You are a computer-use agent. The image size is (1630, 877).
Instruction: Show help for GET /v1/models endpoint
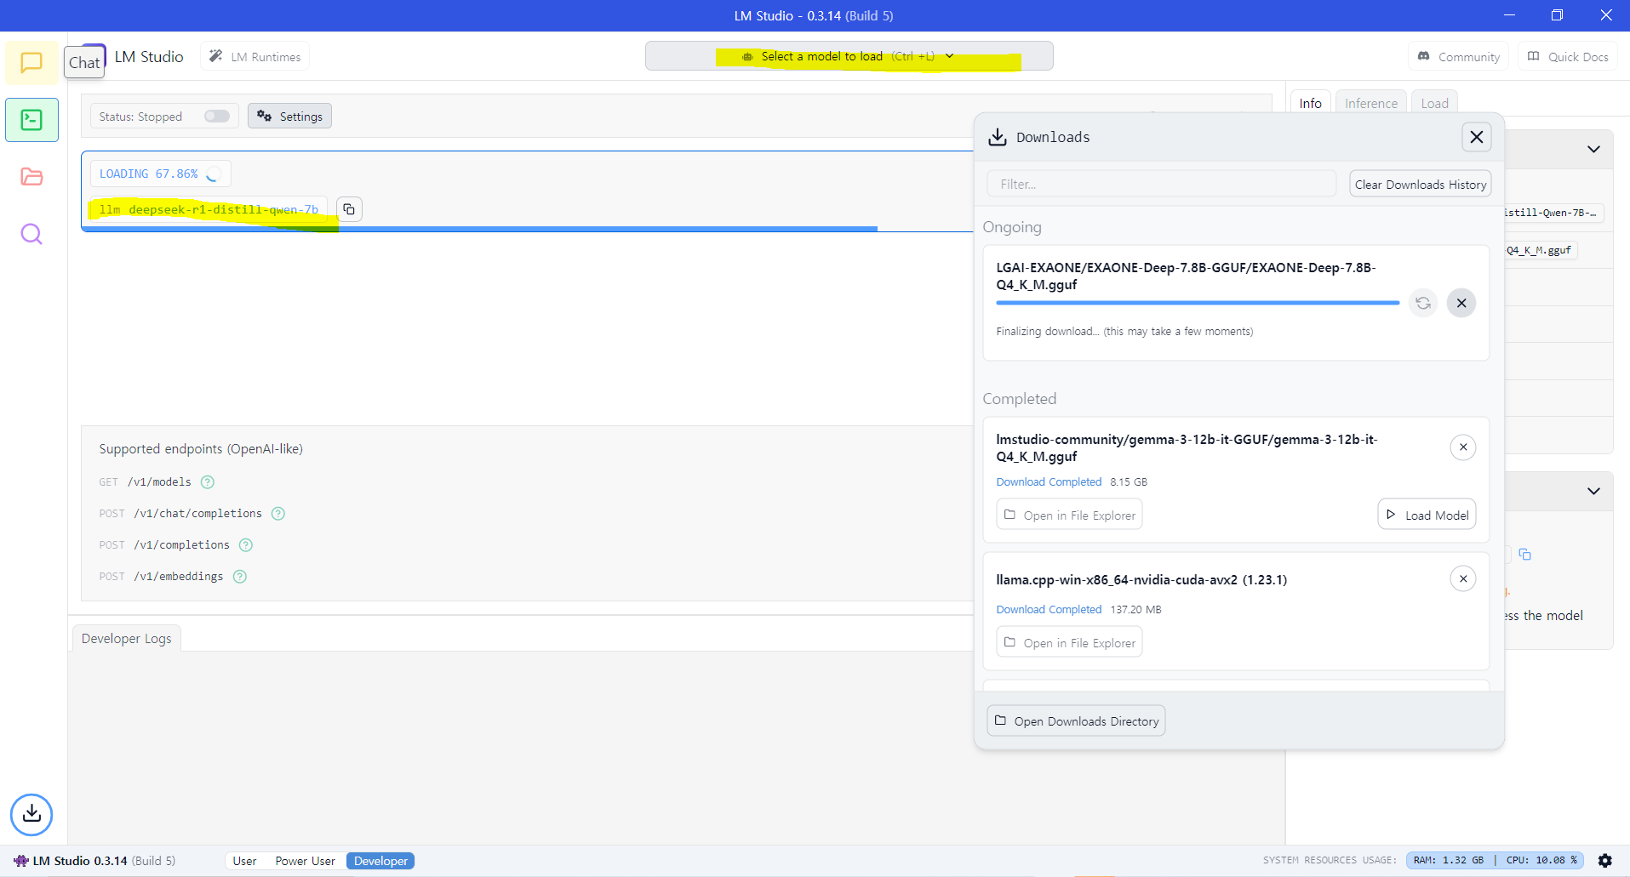[208, 482]
